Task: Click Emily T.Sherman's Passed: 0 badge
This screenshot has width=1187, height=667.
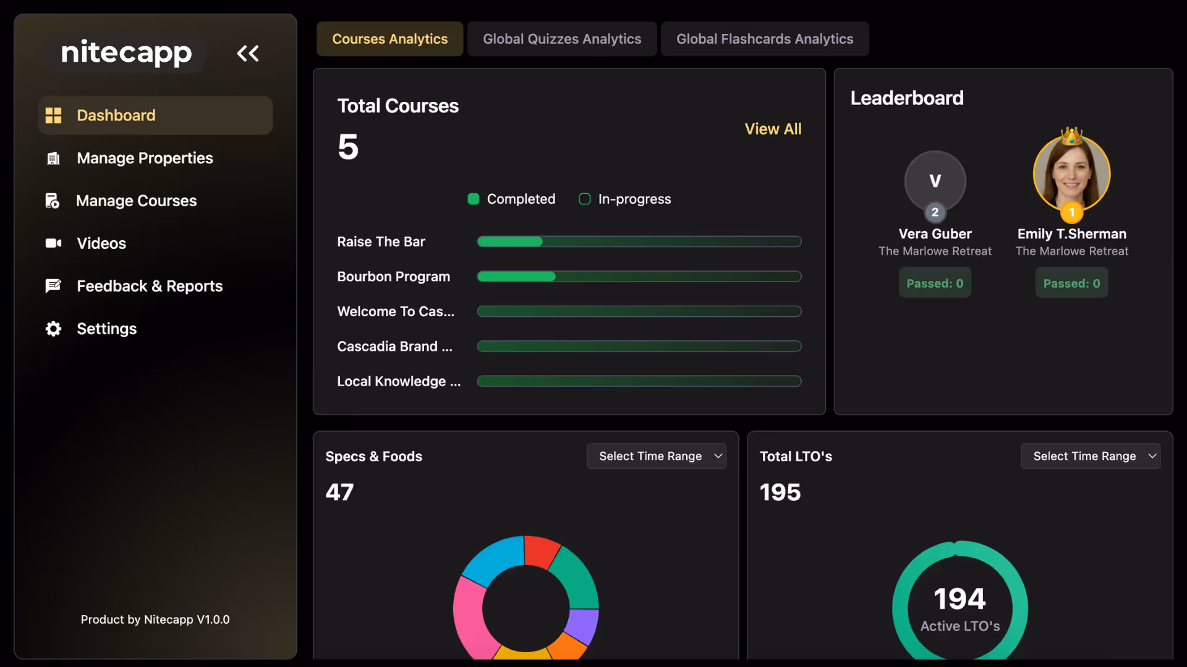Action: (1071, 283)
